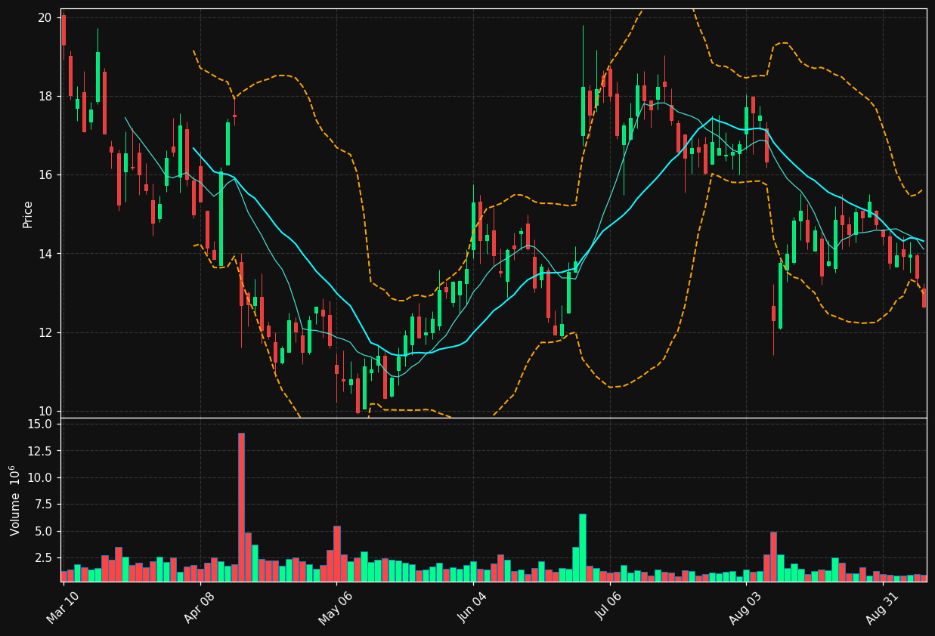This screenshot has height=636, width=935.
Task: Click the Mar 10 date label
Action: [x=63, y=608]
